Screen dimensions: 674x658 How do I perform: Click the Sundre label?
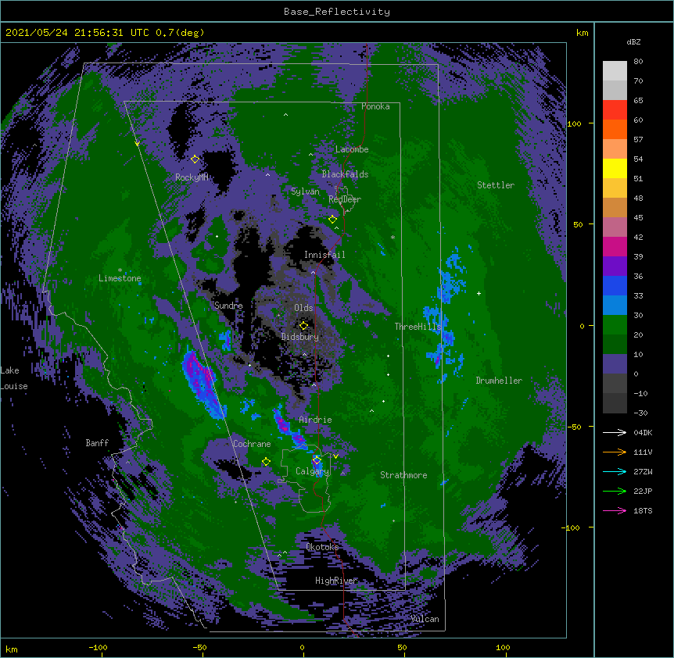(228, 306)
